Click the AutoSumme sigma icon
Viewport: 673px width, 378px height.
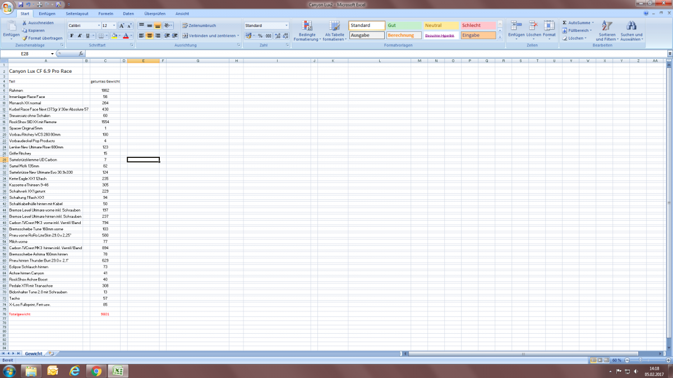pos(565,23)
